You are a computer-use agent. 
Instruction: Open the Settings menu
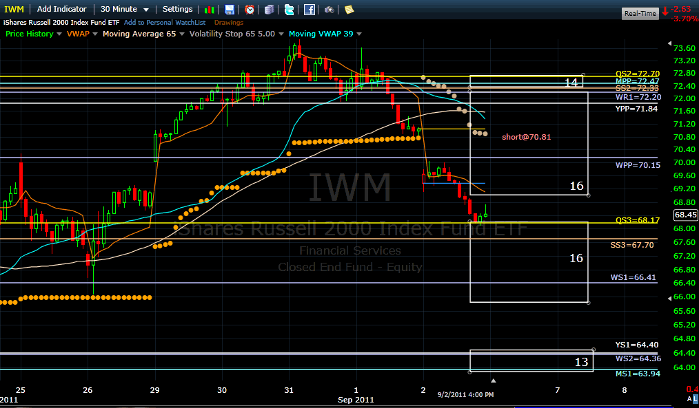click(177, 9)
